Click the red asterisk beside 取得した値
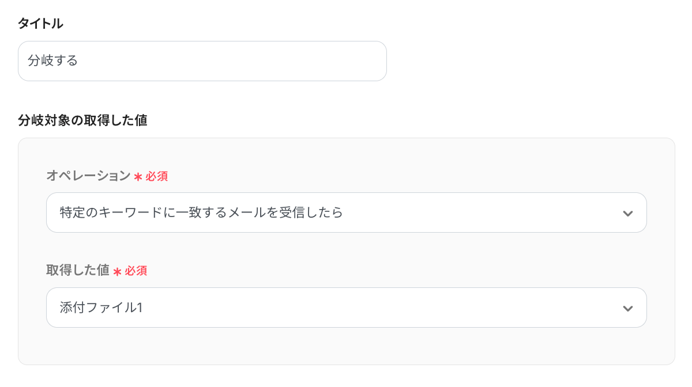 (117, 272)
